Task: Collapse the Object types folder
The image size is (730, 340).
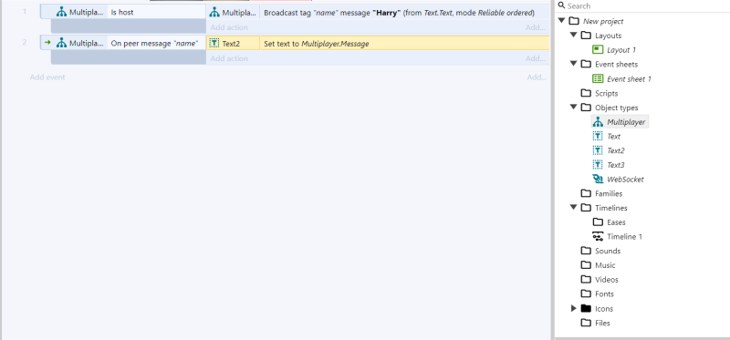Action: coord(574,107)
